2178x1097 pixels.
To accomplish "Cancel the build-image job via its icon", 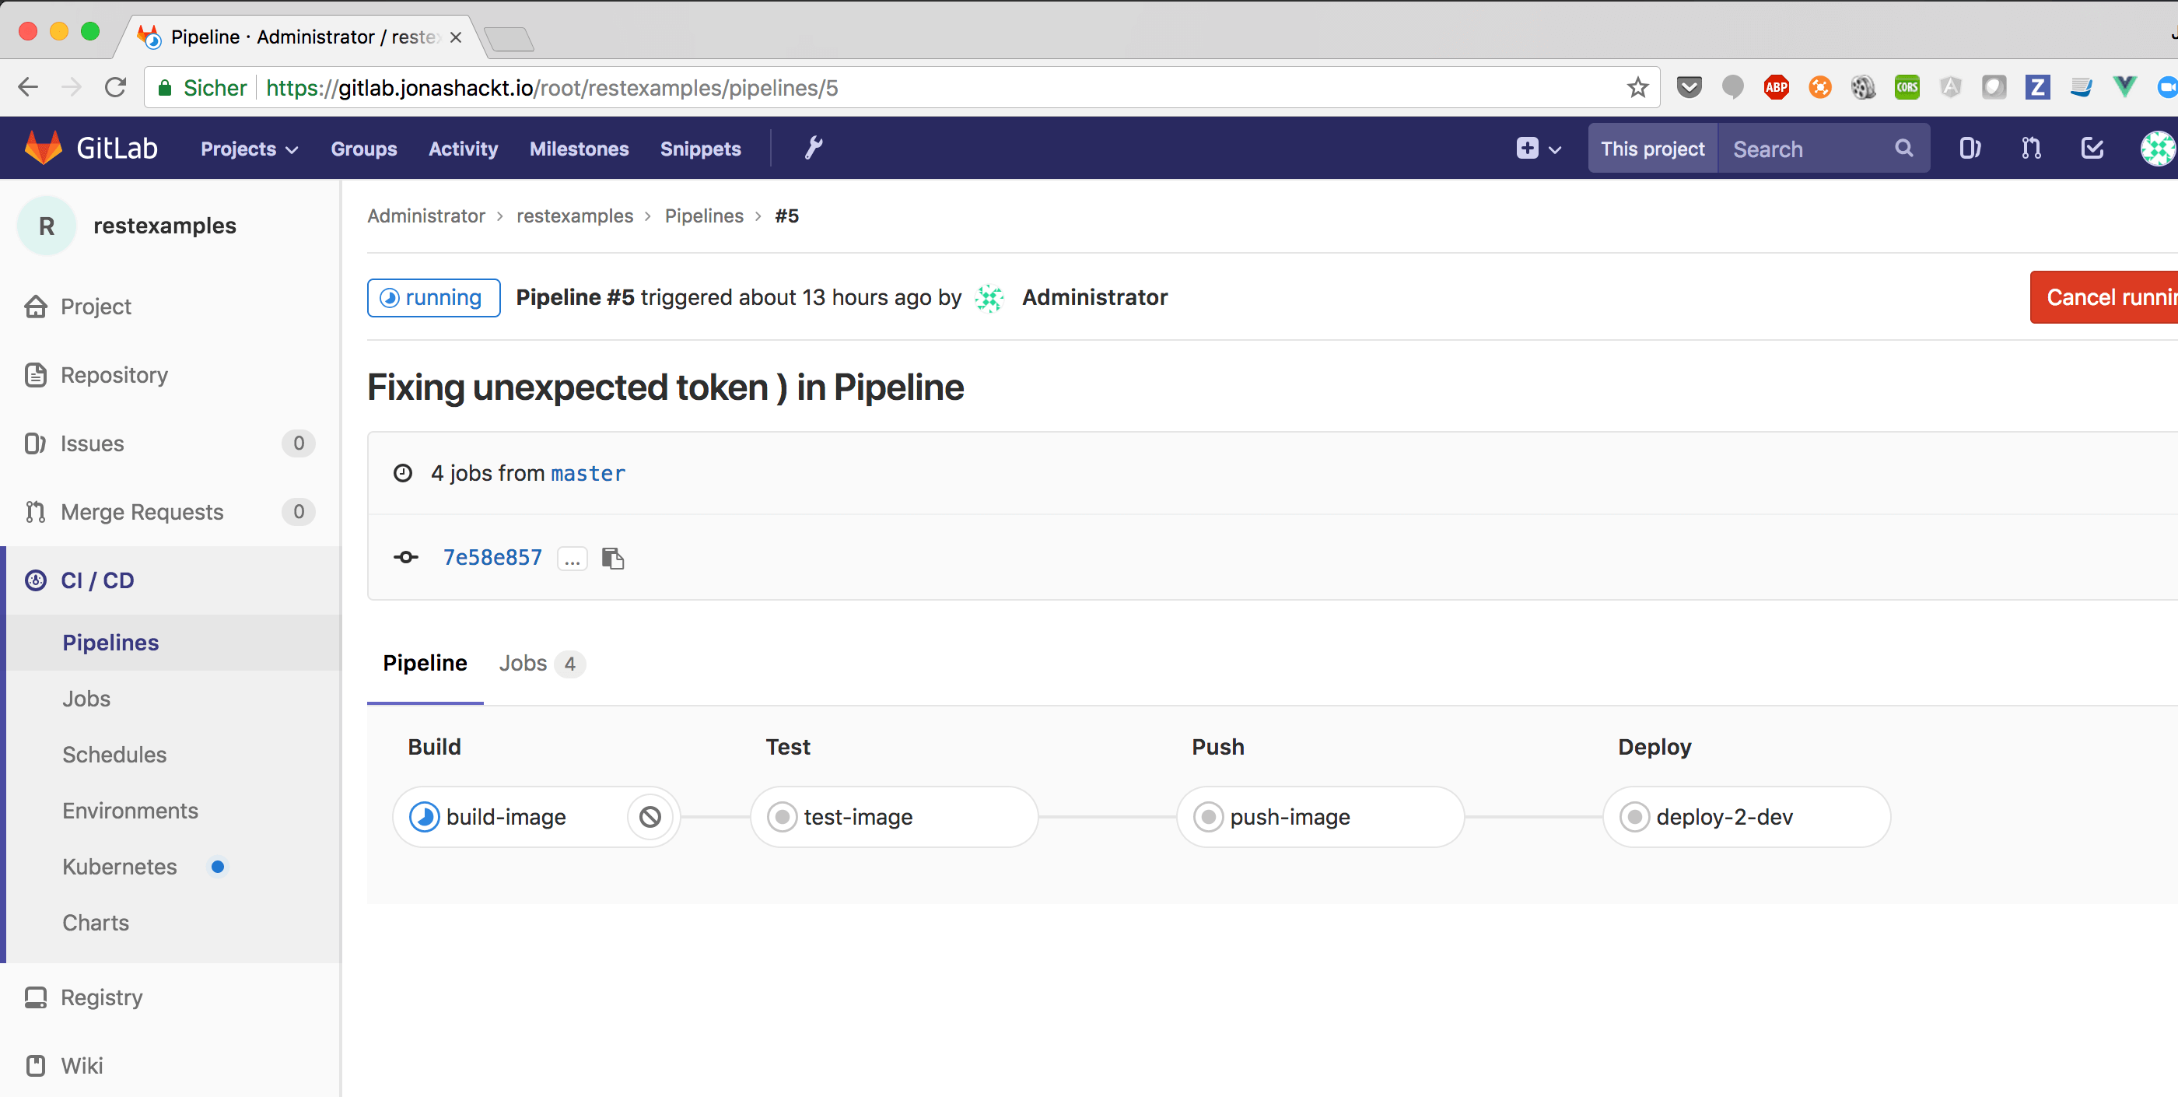I will click(x=650, y=817).
